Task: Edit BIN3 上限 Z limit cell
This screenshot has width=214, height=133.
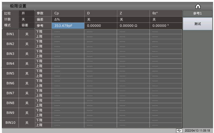Action: pos(133,56)
